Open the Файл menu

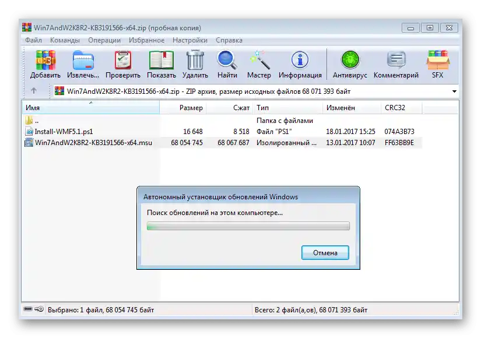point(33,40)
